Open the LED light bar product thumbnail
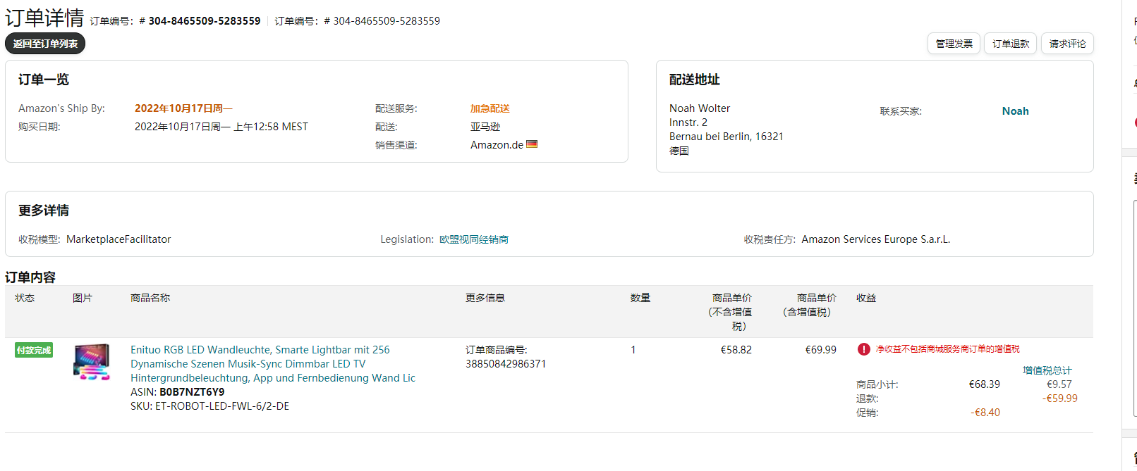 92,362
